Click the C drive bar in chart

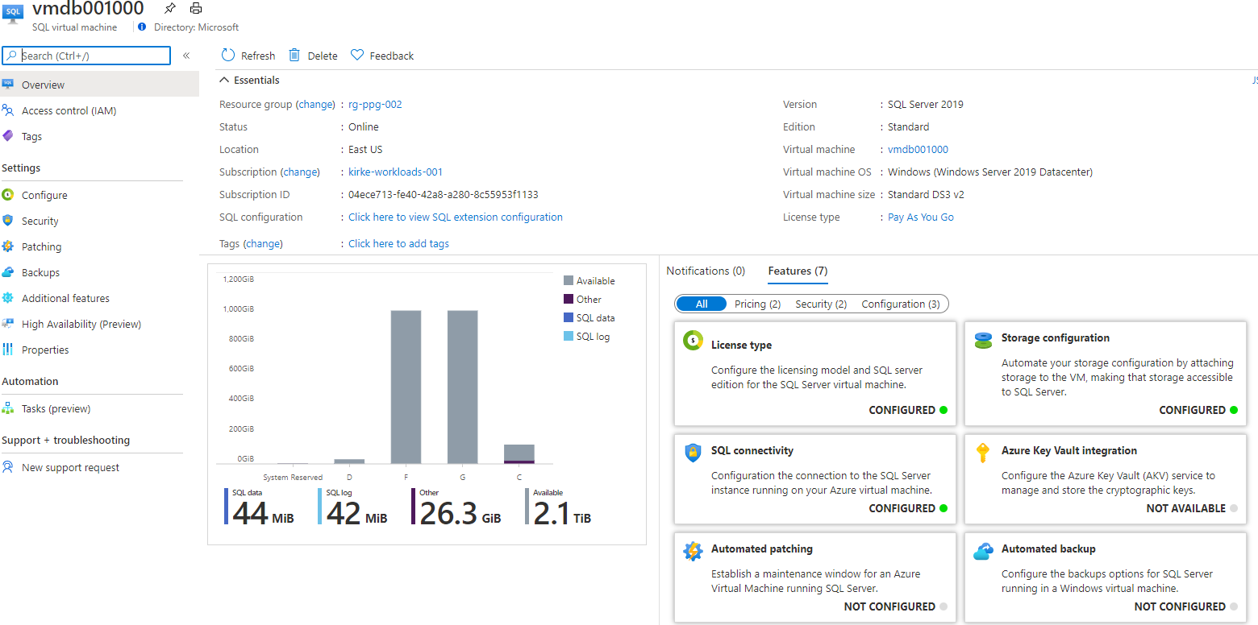(x=519, y=454)
